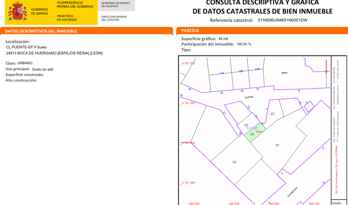Click the purple '51165' block number

(x=252, y=128)
